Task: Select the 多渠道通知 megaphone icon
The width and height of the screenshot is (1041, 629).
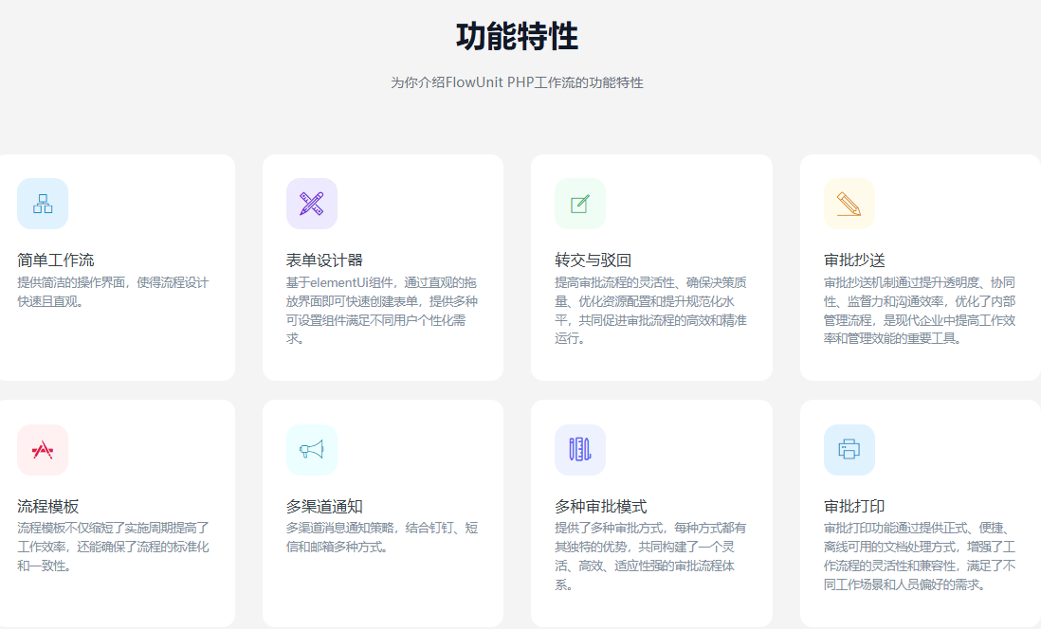Action: coord(312,450)
